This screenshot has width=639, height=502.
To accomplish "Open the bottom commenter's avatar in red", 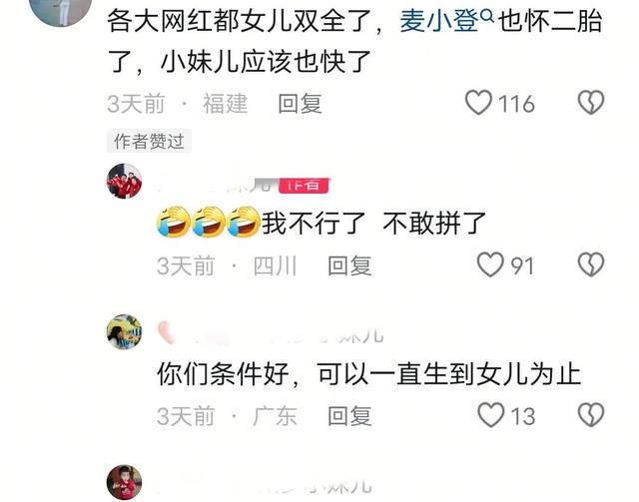I will click(124, 482).
